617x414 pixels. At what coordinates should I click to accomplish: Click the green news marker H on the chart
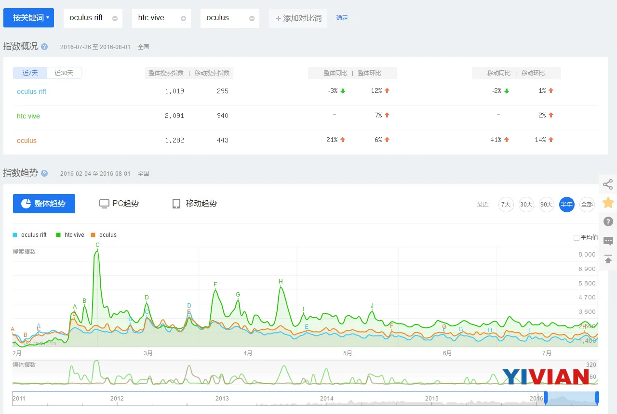(x=281, y=282)
